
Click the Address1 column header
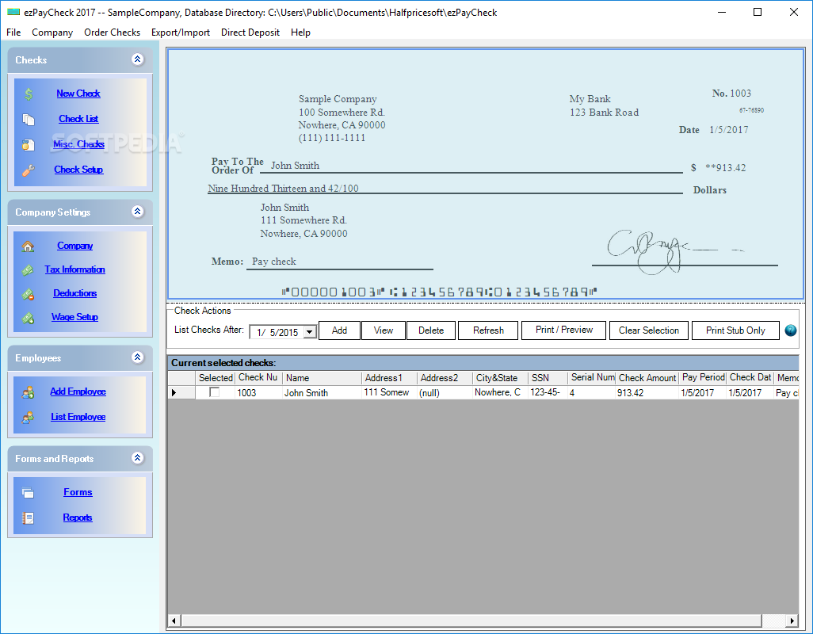[x=389, y=378]
